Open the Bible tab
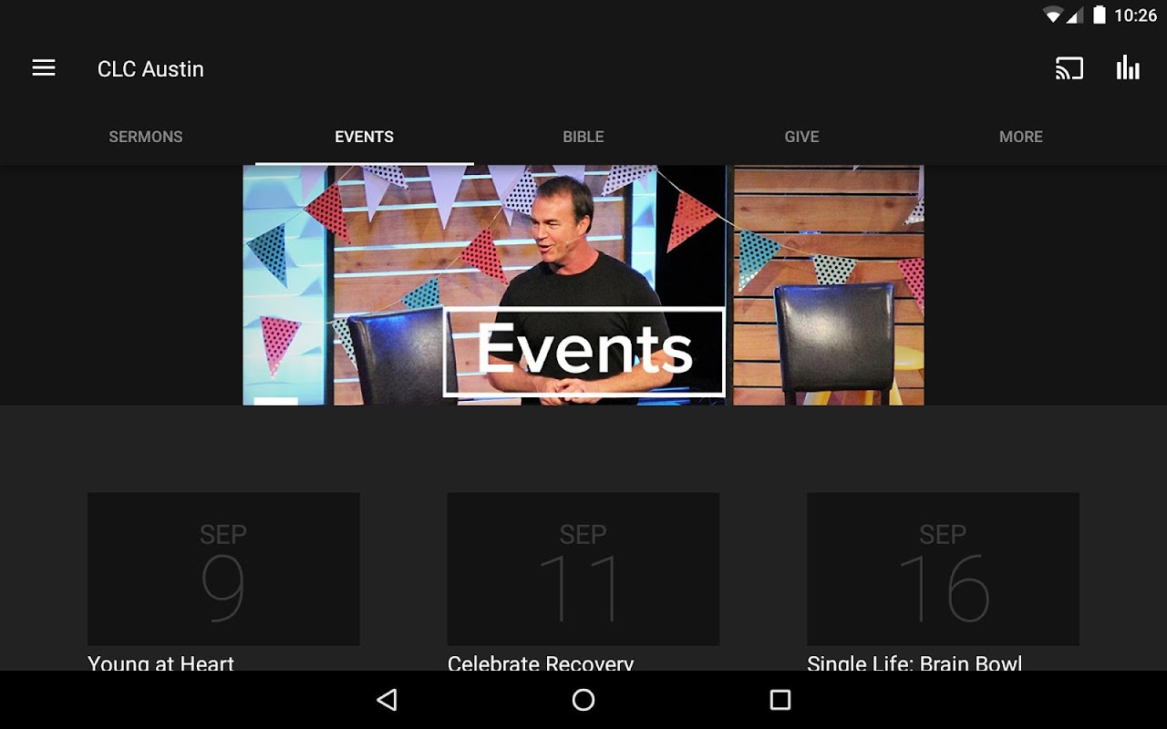The width and height of the screenshot is (1167, 729). coord(583,137)
